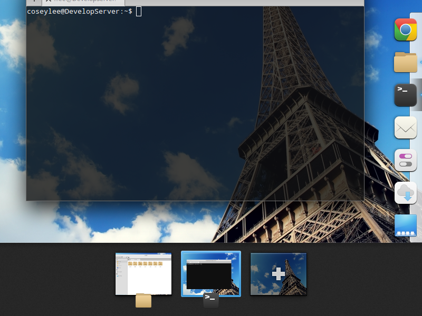
Task: Switch to the file manager workspace thumbnail
Action: (143, 273)
